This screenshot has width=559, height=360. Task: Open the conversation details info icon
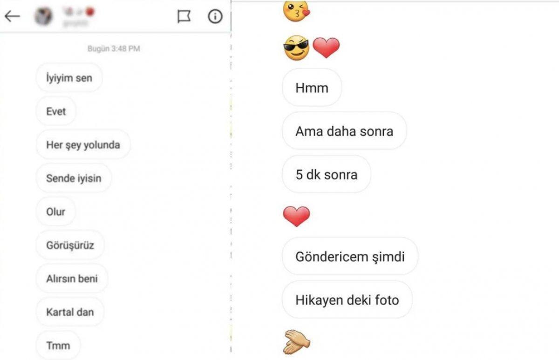(x=214, y=17)
